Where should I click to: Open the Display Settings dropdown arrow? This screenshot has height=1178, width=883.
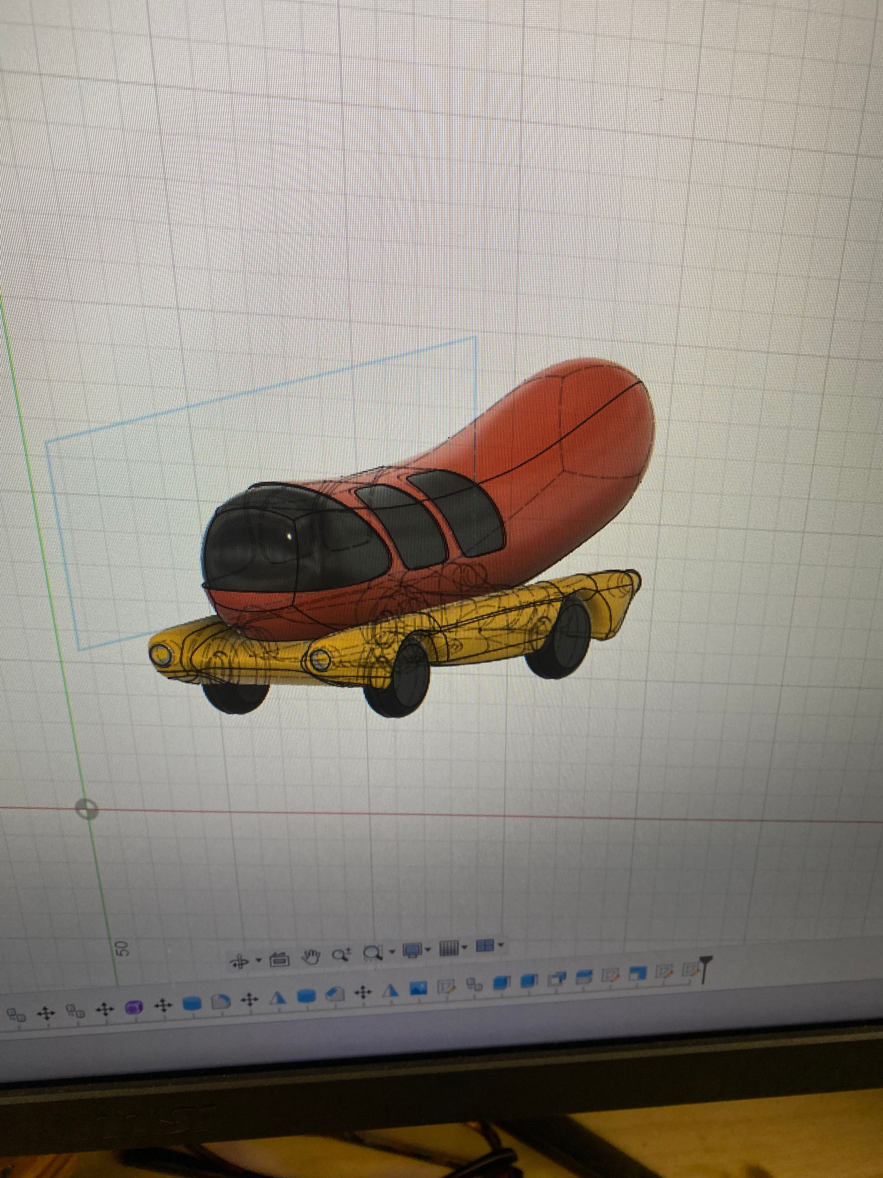pyautogui.click(x=427, y=949)
